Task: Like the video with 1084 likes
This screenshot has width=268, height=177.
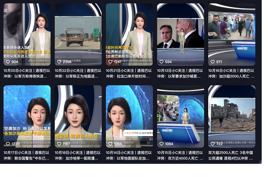Action: tap(161, 144)
